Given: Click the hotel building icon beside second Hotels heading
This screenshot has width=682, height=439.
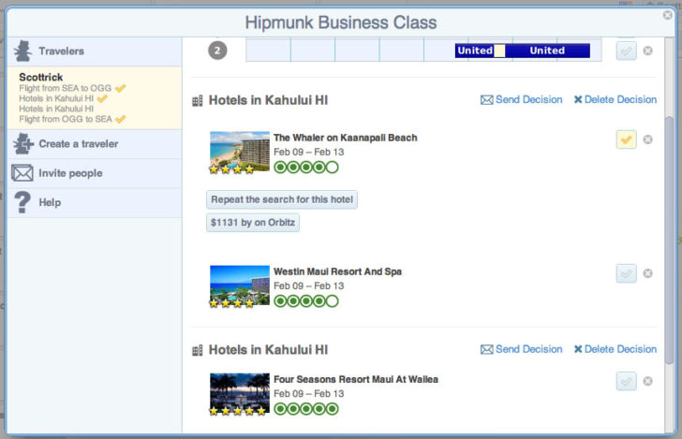Looking at the screenshot, I should pos(198,350).
